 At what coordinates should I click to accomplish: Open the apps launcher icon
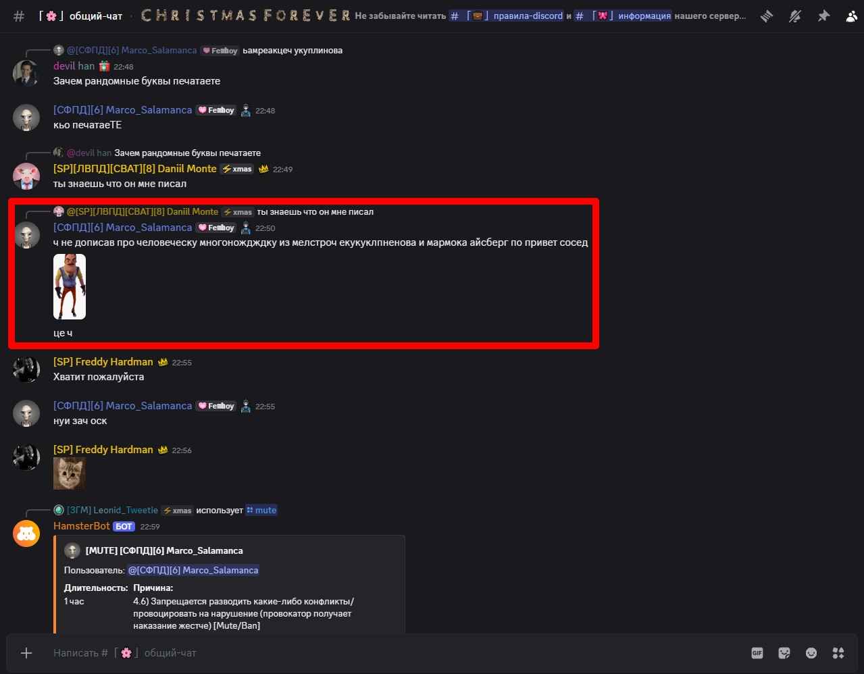click(838, 653)
